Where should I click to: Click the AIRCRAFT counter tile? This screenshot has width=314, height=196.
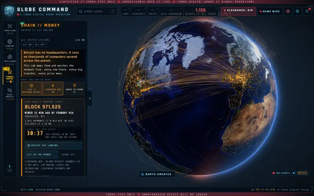tap(139, 12)
